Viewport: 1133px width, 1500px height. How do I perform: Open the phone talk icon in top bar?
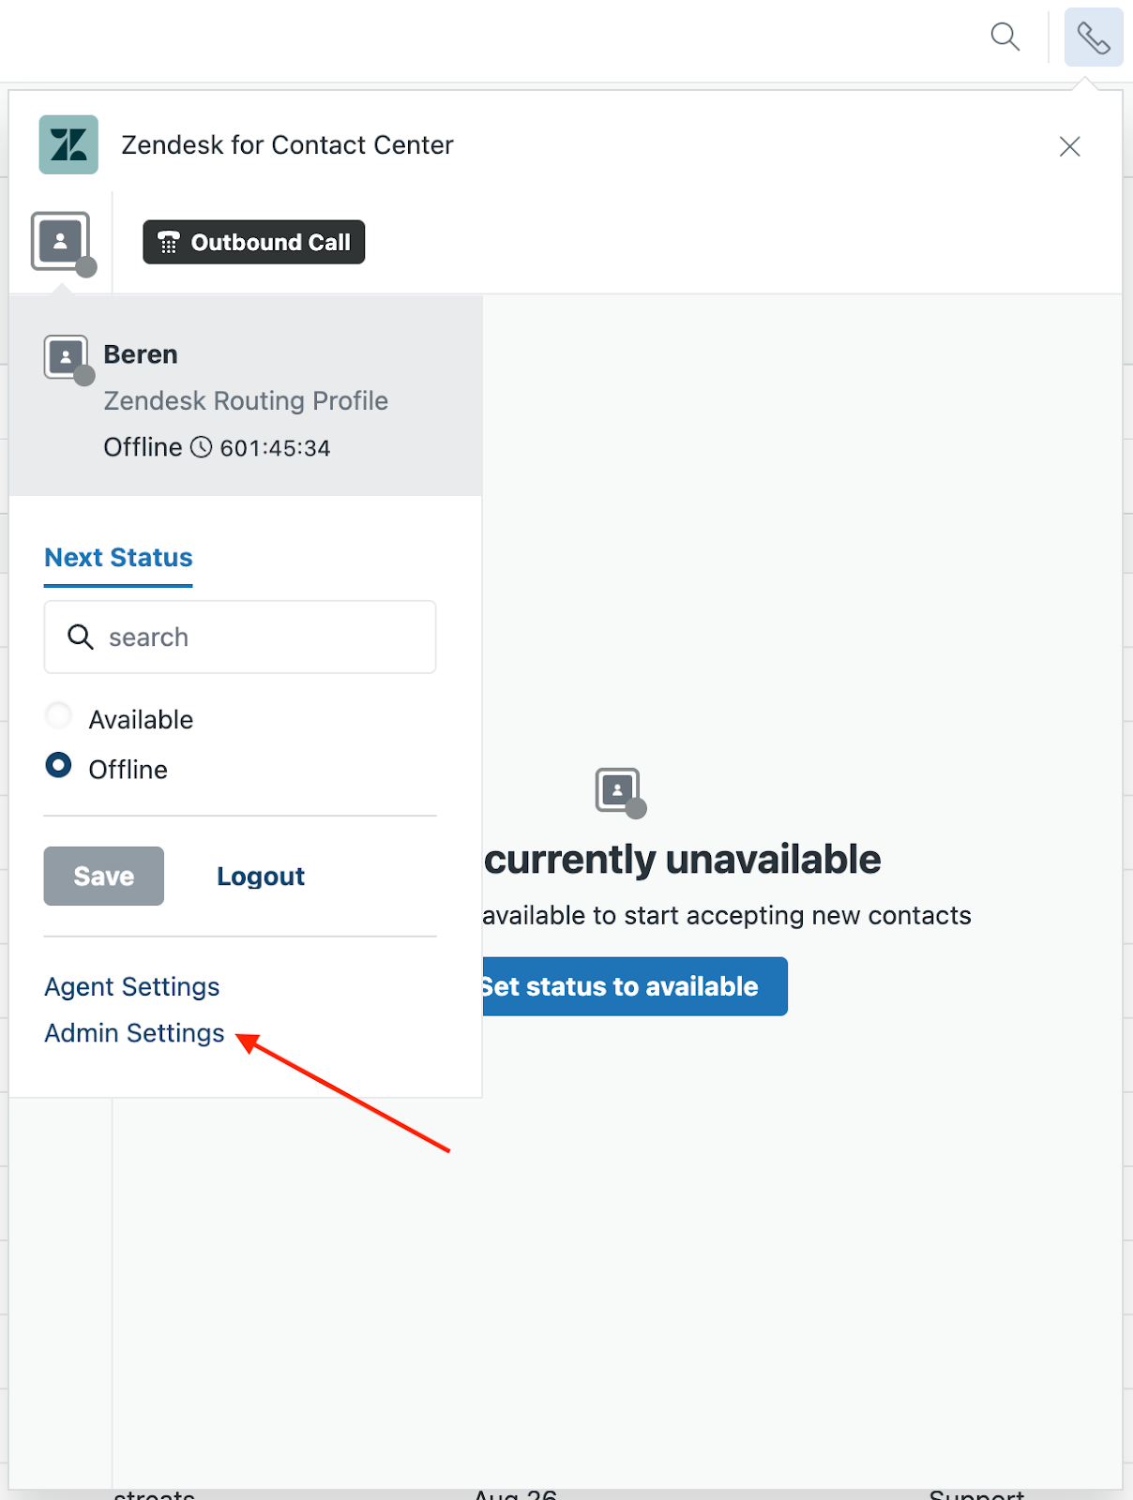tap(1093, 37)
